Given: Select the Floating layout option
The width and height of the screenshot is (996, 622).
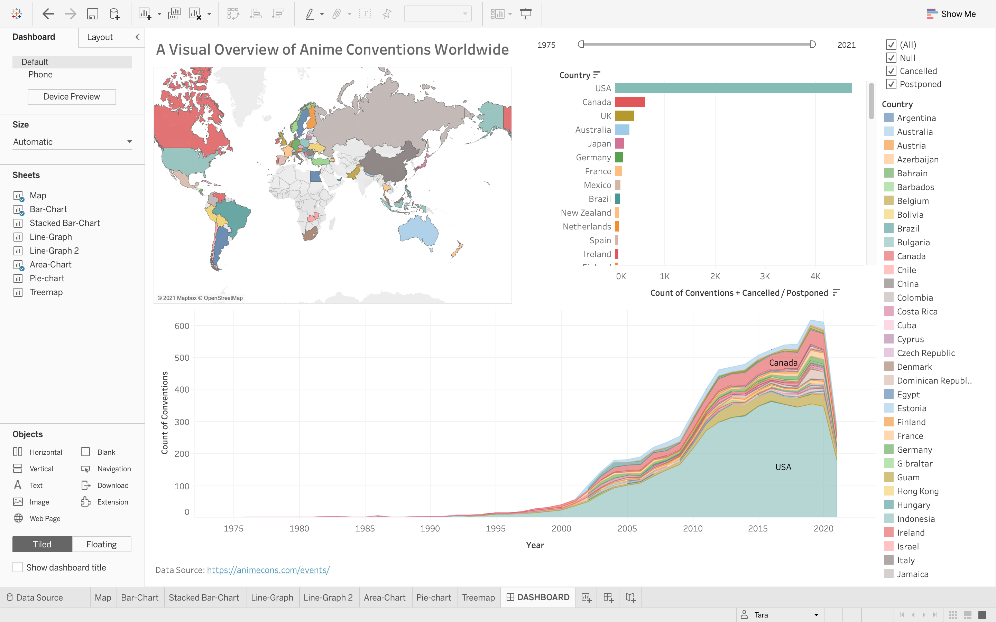Looking at the screenshot, I should pyautogui.click(x=101, y=544).
